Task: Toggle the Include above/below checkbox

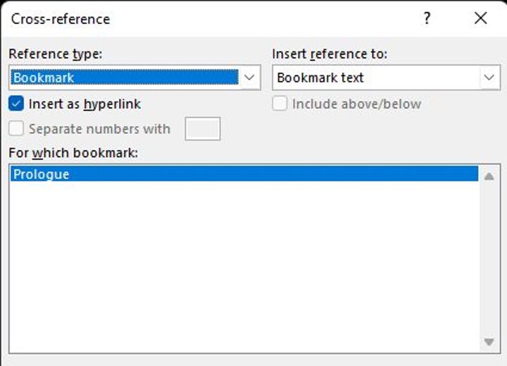Action: 280,103
